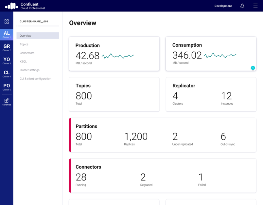The height and width of the screenshot is (205, 263).
Task: Open the Production throughput card
Action: click(114, 54)
